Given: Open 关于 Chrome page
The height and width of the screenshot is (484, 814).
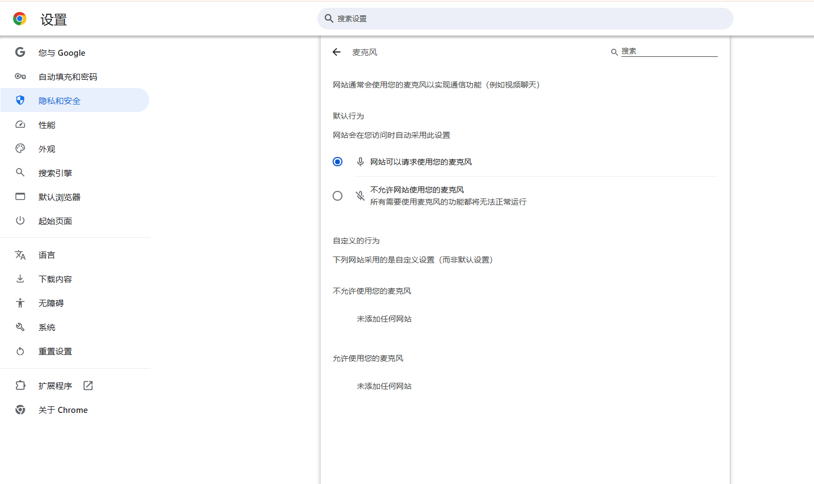Looking at the screenshot, I should pos(75,410).
